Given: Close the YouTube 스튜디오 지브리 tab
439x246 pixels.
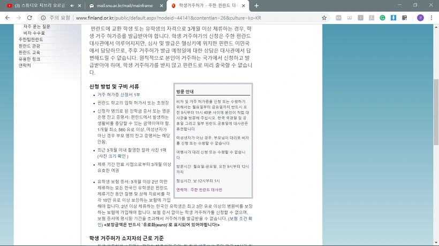Looking at the screenshot, I should [80, 5].
